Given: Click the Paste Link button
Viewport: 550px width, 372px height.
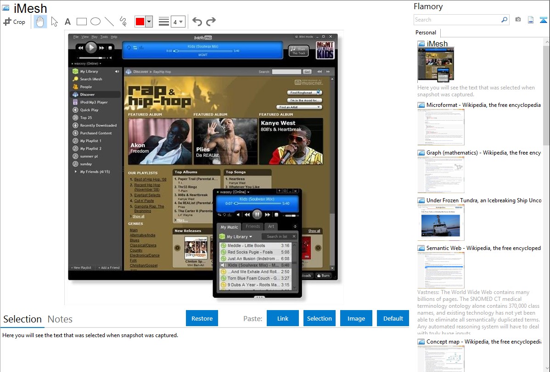Looking at the screenshot, I should [x=283, y=318].
